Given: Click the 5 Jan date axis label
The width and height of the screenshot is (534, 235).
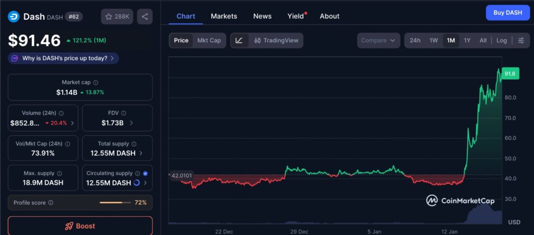Looking at the screenshot, I should (374, 231).
